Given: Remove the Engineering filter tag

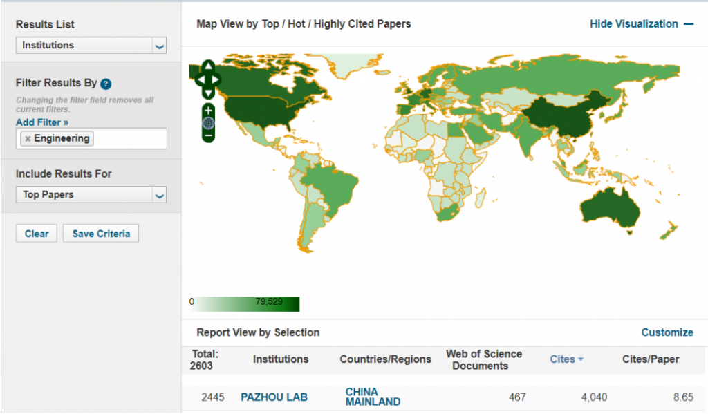Looking at the screenshot, I should pyautogui.click(x=28, y=139).
